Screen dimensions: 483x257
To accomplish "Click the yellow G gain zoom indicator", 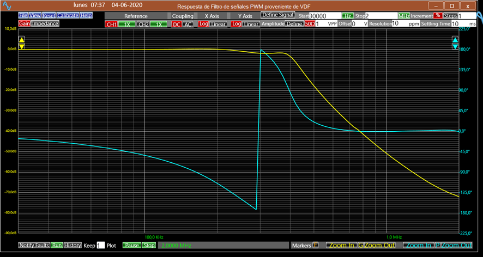I will 361,246.
